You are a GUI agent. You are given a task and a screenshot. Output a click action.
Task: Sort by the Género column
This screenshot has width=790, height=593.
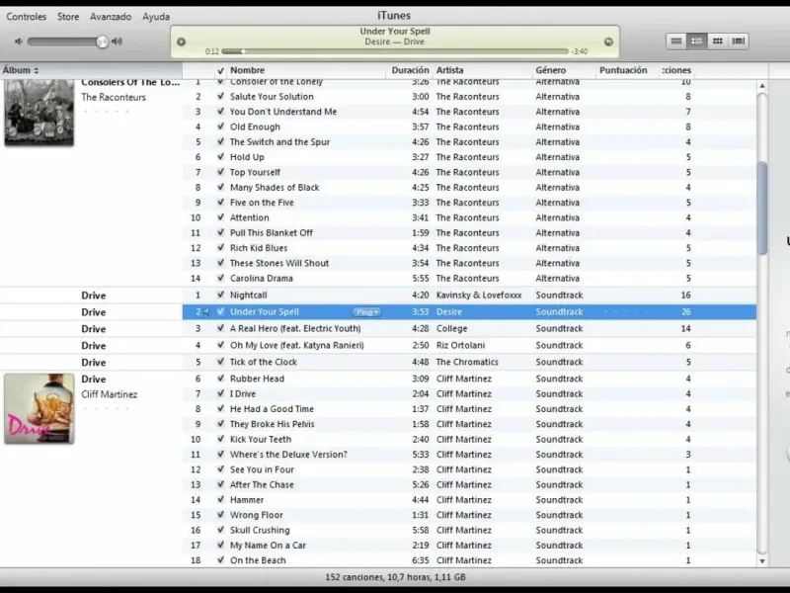point(563,70)
